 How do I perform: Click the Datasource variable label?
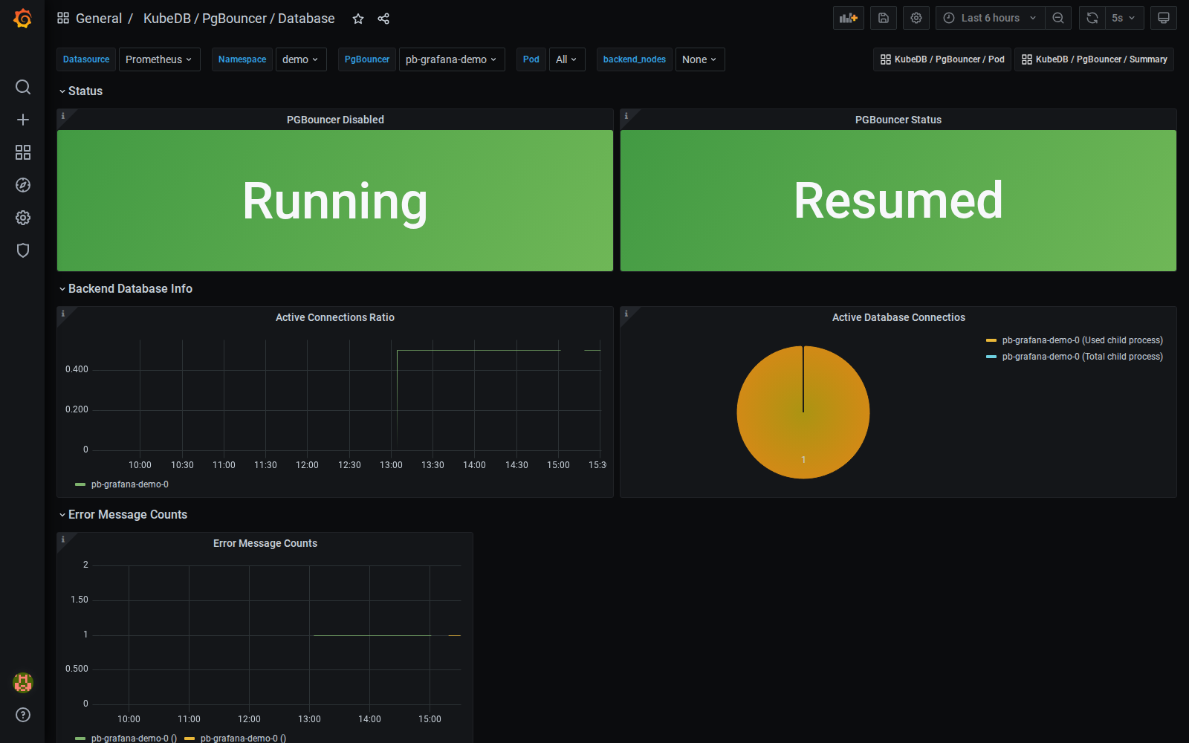click(86, 59)
